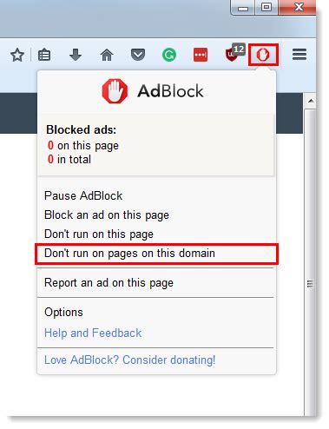Open the hamburger browser menu
329x429 pixels.
pos(299,55)
